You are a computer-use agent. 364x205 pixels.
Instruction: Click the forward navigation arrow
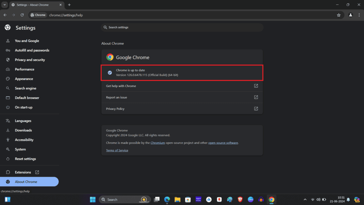13,15
